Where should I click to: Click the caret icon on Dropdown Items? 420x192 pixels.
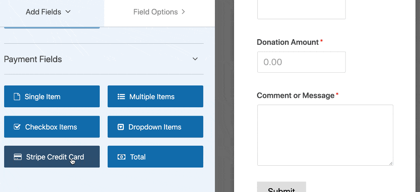121,127
